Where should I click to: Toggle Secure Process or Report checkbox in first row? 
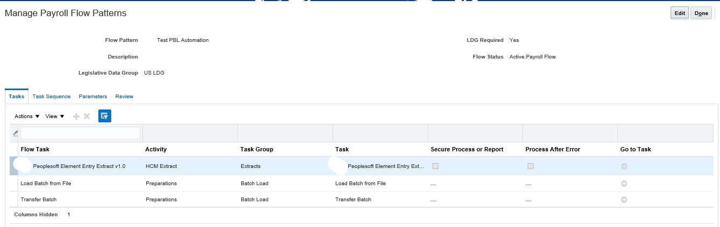coord(436,166)
